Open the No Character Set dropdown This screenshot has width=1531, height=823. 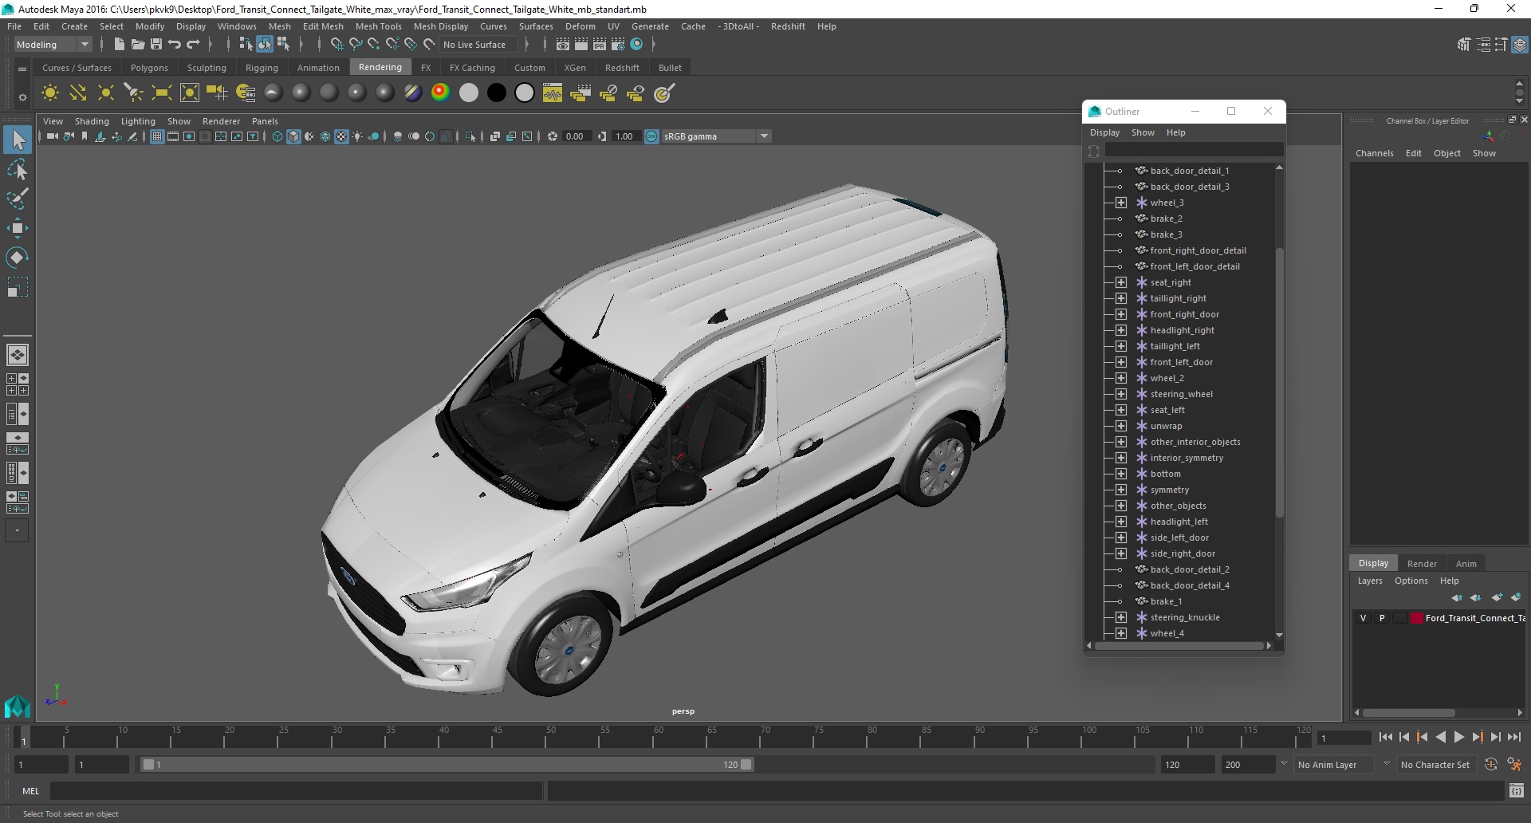[x=1435, y=764]
